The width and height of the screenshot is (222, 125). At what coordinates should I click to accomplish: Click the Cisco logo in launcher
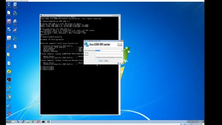120,44
